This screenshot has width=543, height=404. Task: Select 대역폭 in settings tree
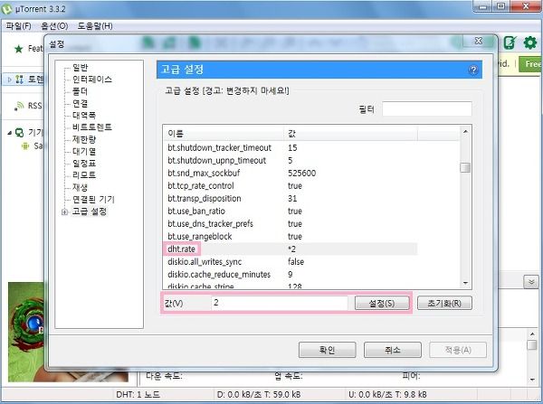tap(84, 116)
